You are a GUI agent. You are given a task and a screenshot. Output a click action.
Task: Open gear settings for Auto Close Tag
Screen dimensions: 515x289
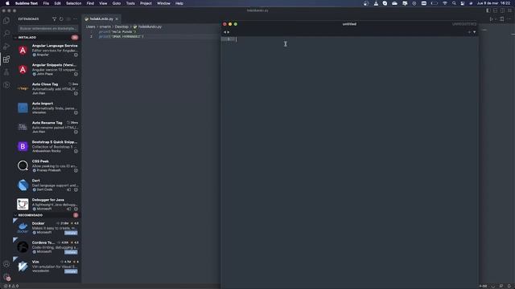(76, 93)
